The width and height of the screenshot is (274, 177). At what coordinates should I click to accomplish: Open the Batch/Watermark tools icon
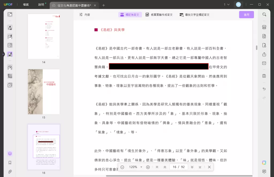click(10, 85)
